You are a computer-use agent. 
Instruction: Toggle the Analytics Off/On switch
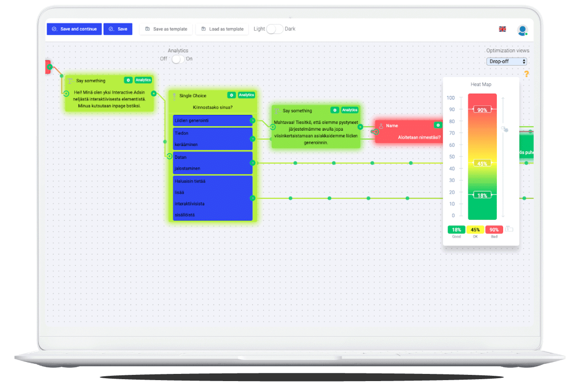[178, 59]
